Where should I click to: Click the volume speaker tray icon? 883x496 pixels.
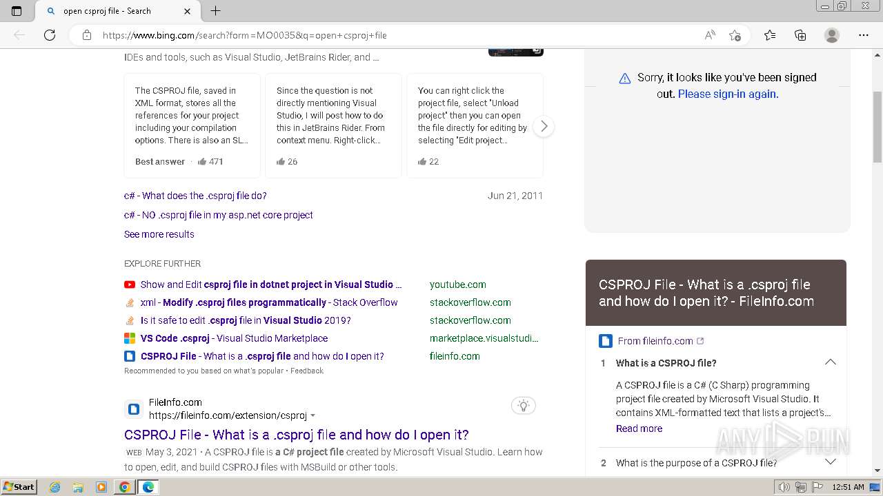point(784,487)
